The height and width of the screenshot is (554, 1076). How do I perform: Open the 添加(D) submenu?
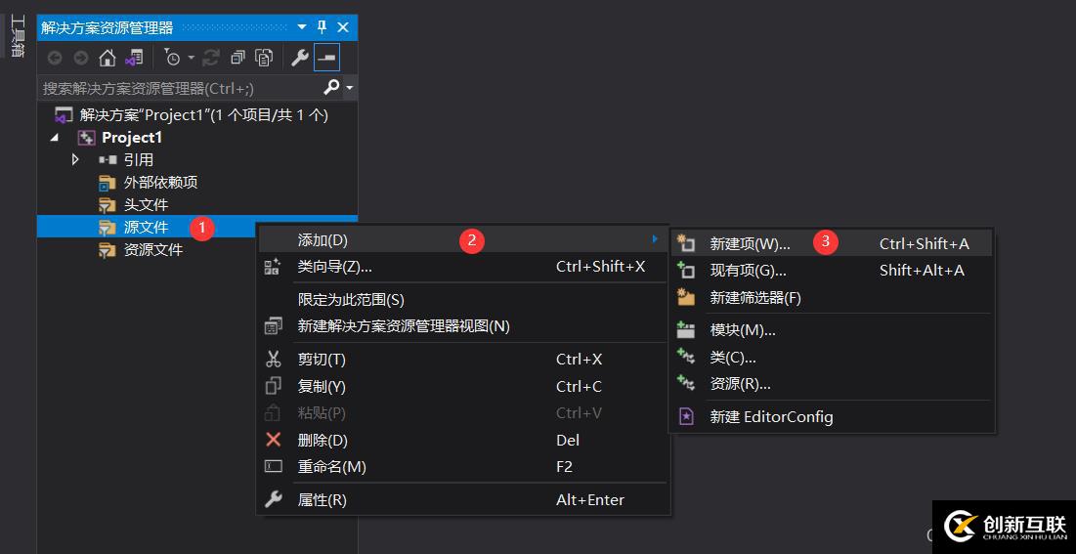pos(462,240)
